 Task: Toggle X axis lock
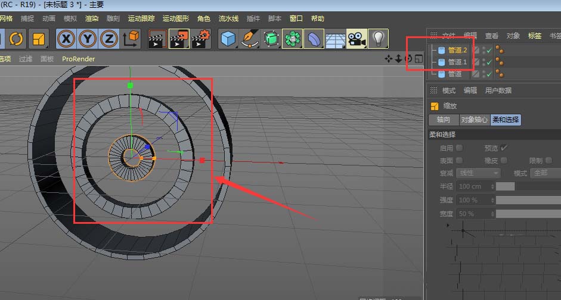(66, 39)
